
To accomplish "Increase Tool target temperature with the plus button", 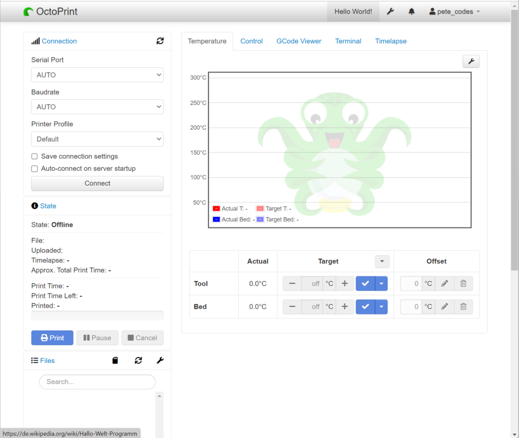I will [x=345, y=284].
